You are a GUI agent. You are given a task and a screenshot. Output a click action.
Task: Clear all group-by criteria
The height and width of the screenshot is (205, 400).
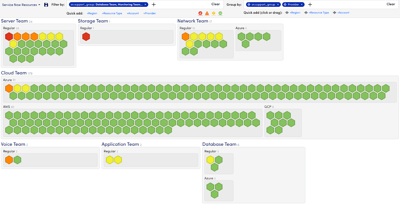390,4
